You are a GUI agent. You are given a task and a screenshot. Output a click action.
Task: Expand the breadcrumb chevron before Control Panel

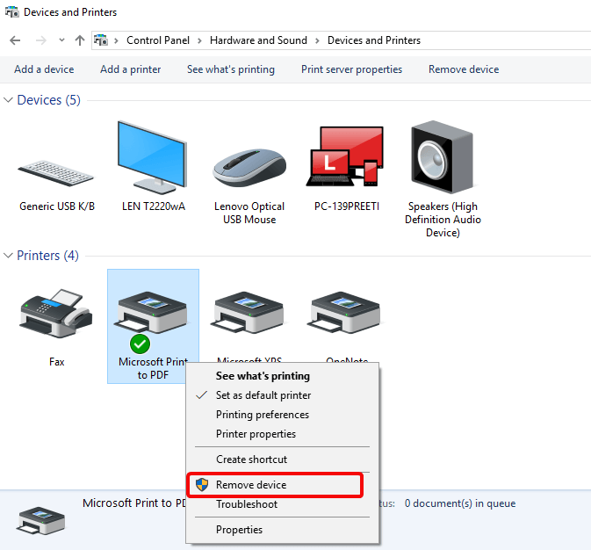[116, 40]
